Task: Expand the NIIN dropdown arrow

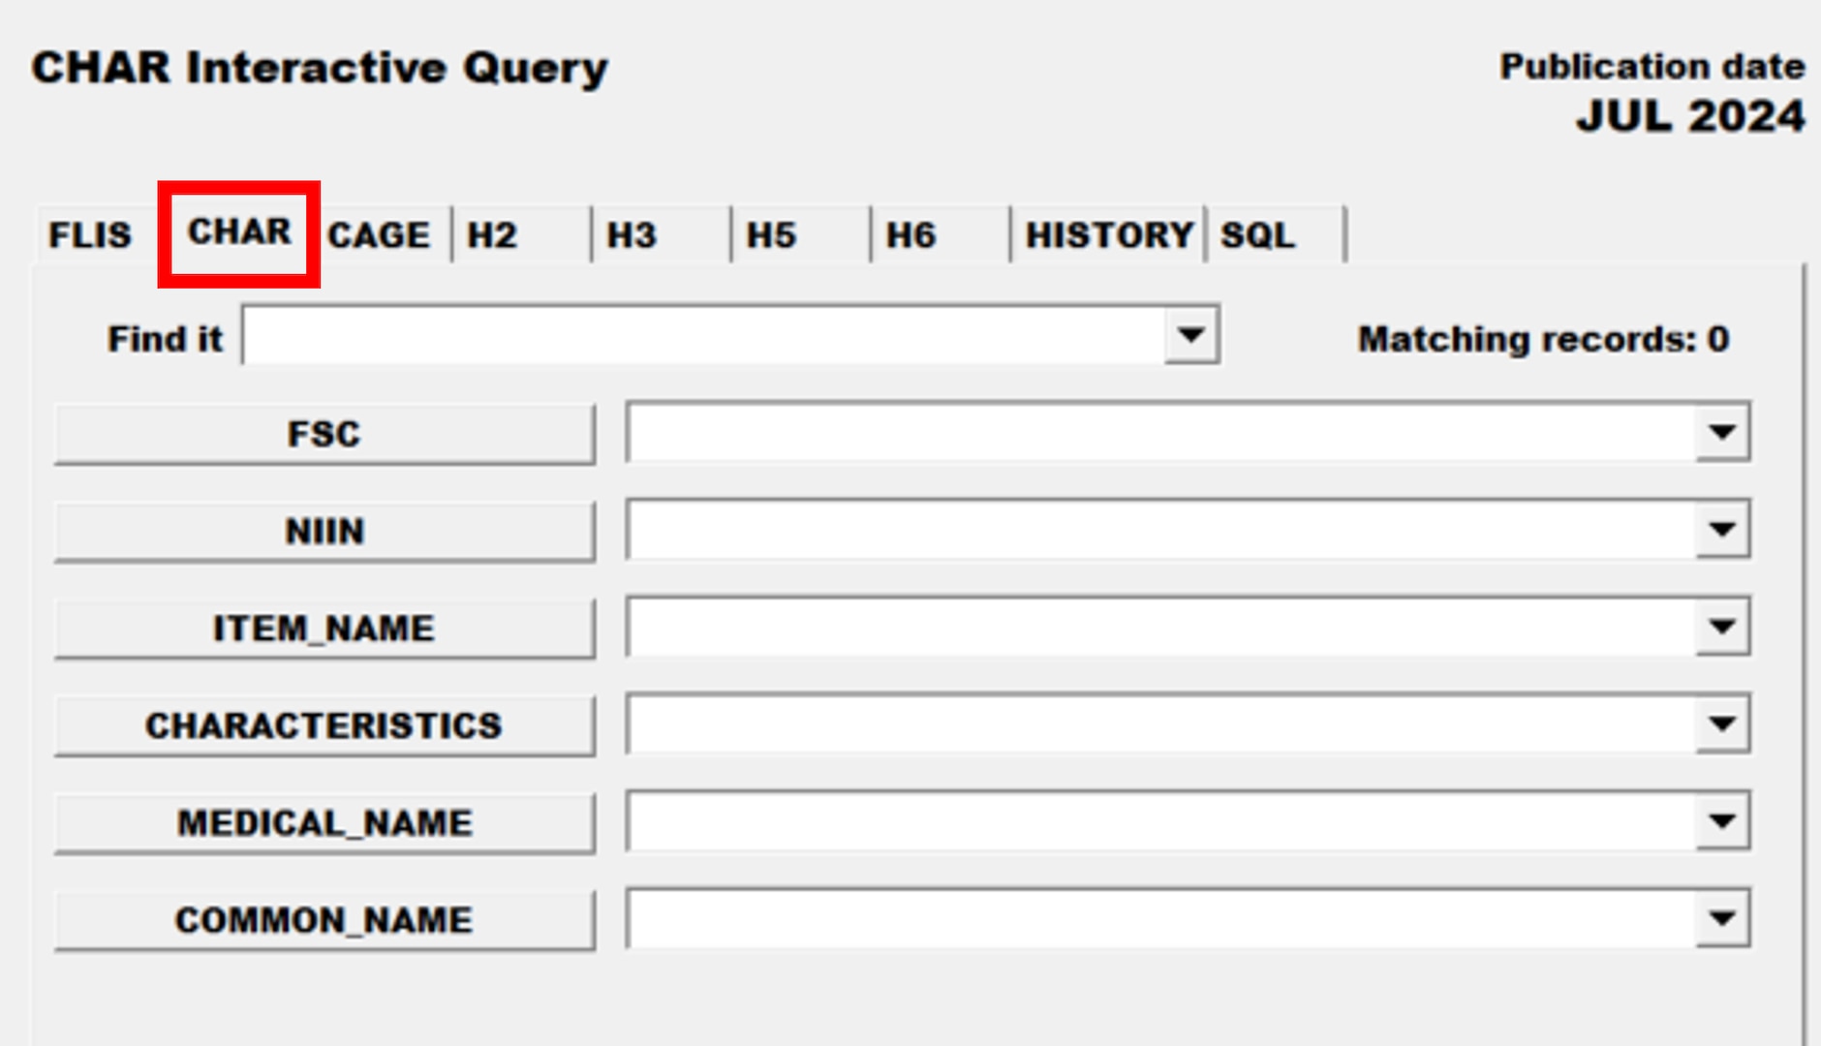Action: [x=1721, y=529]
